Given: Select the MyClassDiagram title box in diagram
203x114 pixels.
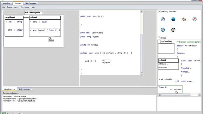Looking at the screenshot, I should pyautogui.click(x=34, y=13).
